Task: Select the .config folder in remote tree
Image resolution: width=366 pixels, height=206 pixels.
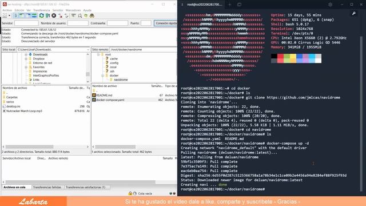Action: (114, 63)
